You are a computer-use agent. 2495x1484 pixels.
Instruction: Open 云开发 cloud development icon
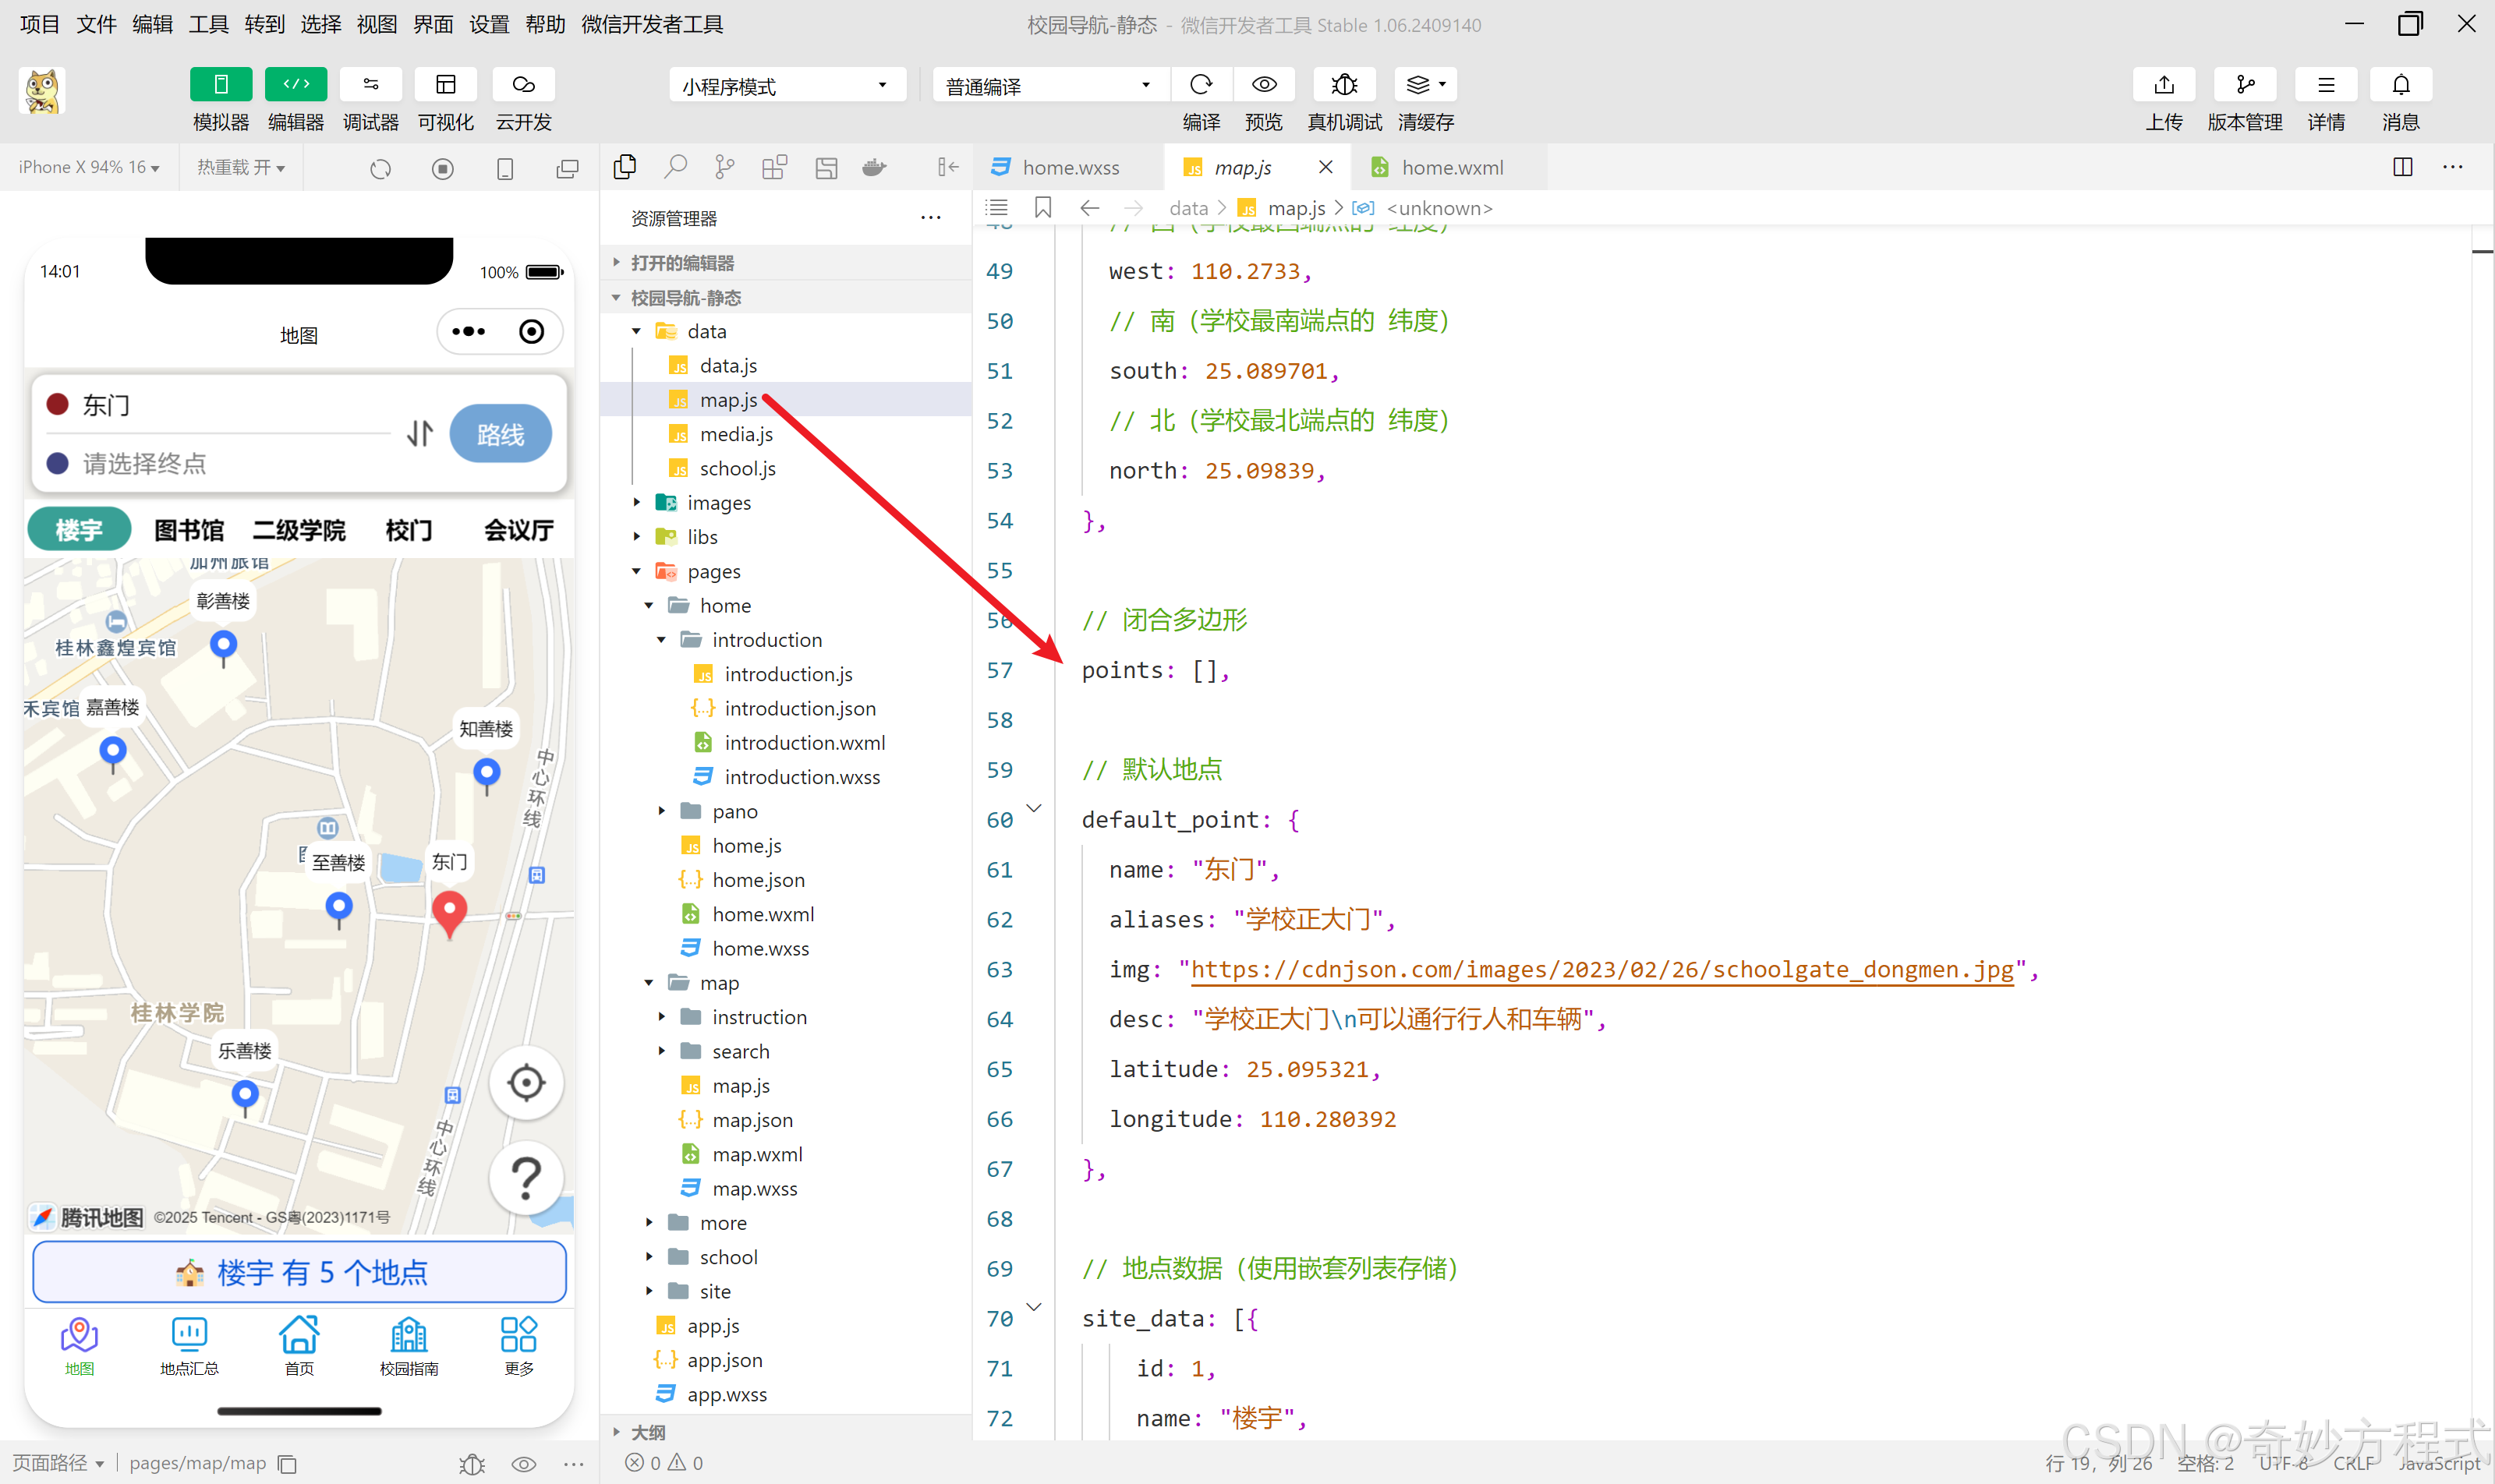click(x=523, y=85)
